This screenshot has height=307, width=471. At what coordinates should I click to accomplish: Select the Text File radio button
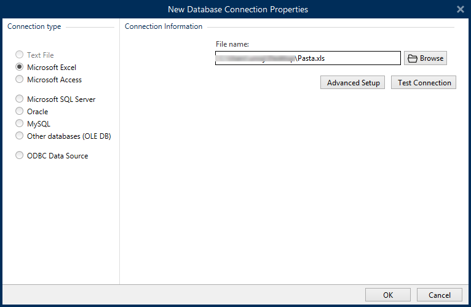(x=20, y=55)
